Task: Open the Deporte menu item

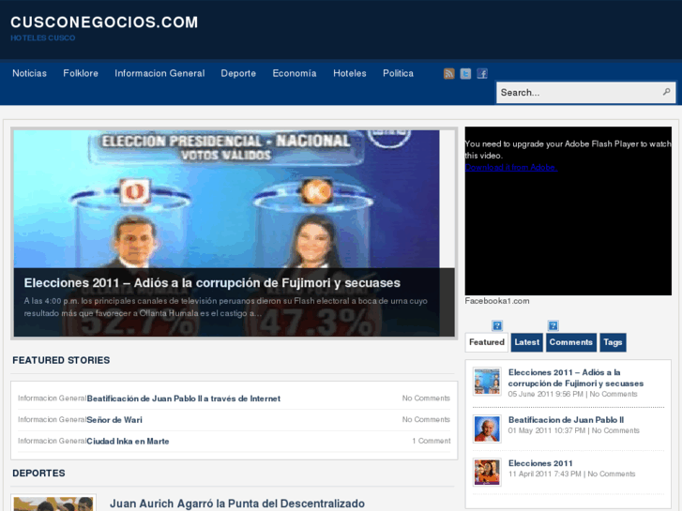Action: tap(238, 73)
